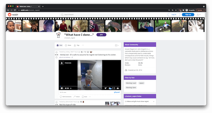The width and height of the screenshot is (212, 113).
Task: Open the user account dropdown menu
Action: click(x=199, y=15)
